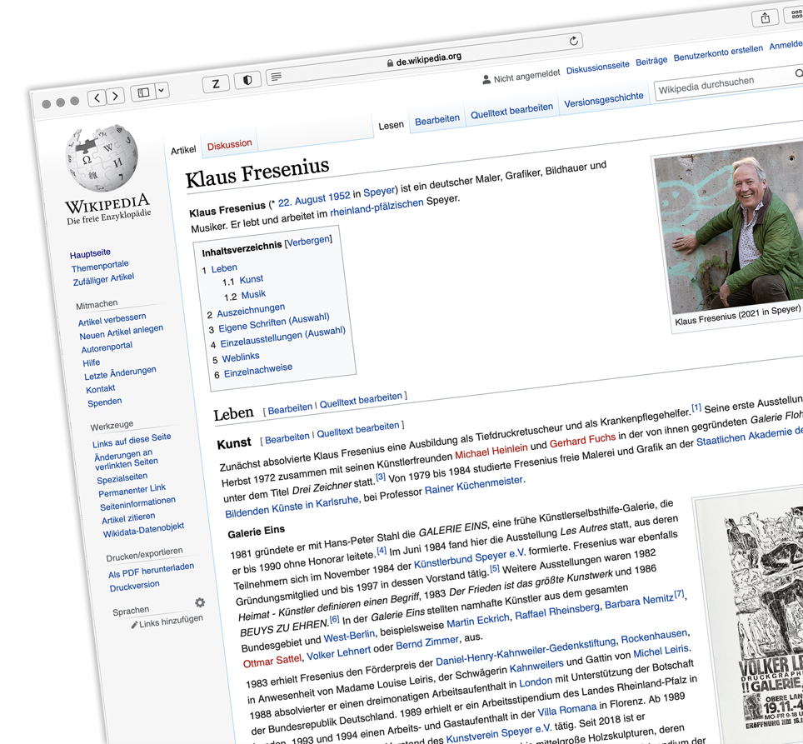
Task: Open the Villa Romana link
Action: coord(567,710)
